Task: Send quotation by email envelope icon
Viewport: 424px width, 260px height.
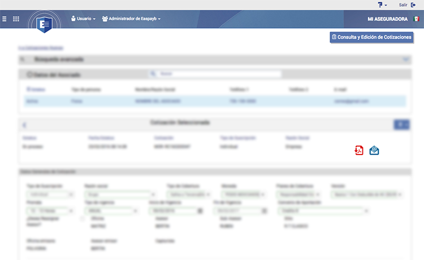Action: click(x=374, y=150)
